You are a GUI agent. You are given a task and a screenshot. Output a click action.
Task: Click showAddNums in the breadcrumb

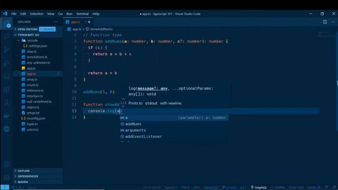pyautogui.click(x=101, y=29)
